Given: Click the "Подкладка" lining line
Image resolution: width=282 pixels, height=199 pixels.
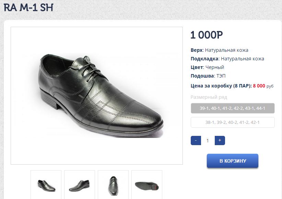Looking at the screenshot, I should pos(227,59).
